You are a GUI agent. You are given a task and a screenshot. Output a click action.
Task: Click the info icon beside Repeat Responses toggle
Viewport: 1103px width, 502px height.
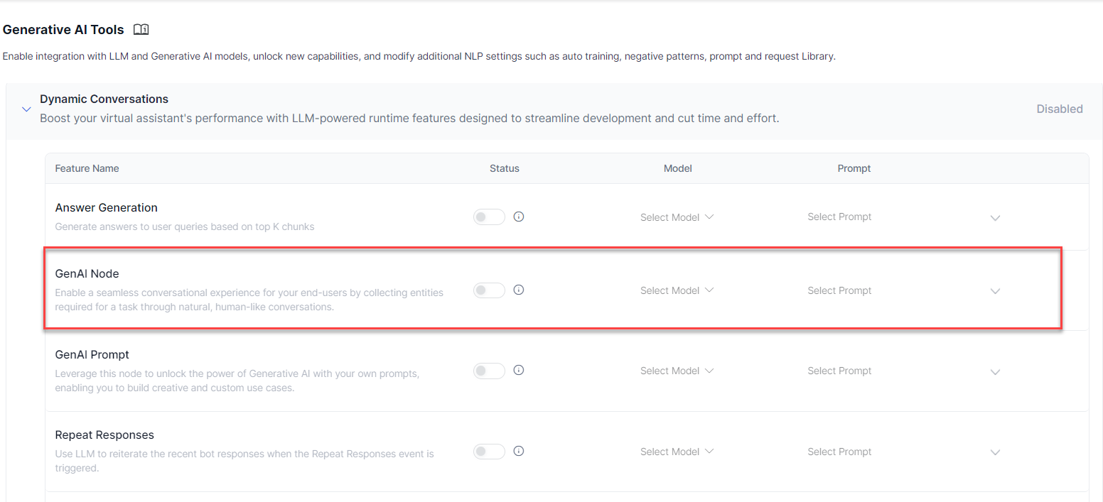[519, 451]
